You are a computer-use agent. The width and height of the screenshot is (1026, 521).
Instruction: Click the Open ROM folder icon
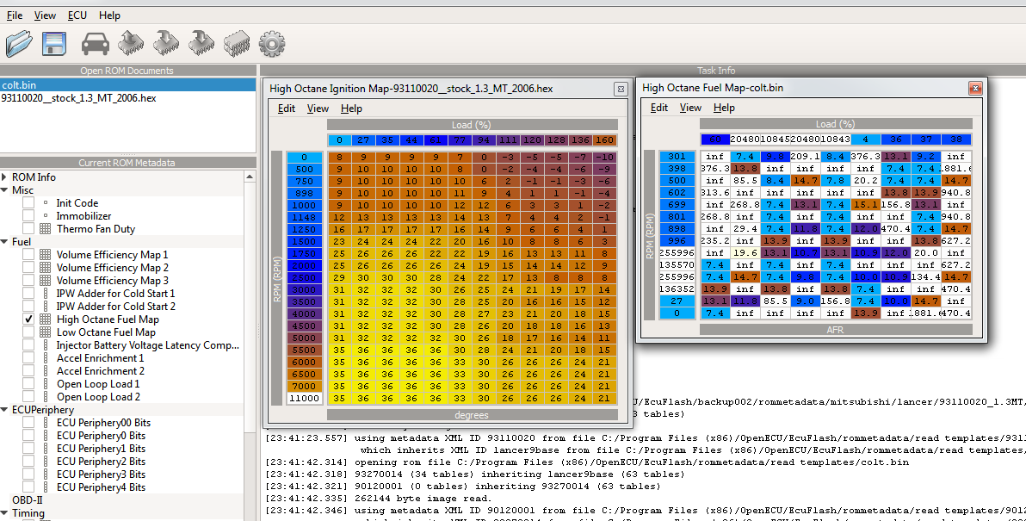[19, 43]
